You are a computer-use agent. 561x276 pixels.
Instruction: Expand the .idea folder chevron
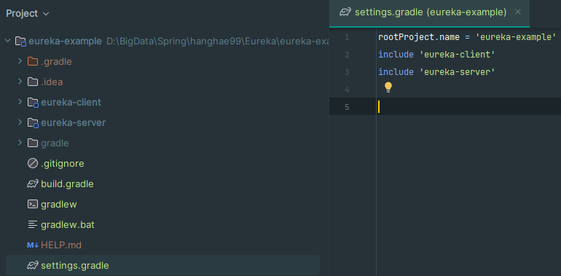[20, 82]
